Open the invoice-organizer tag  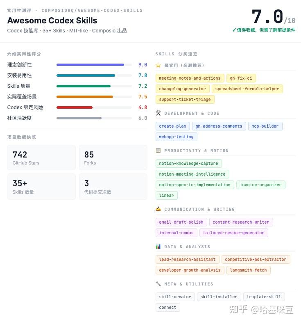260,185
